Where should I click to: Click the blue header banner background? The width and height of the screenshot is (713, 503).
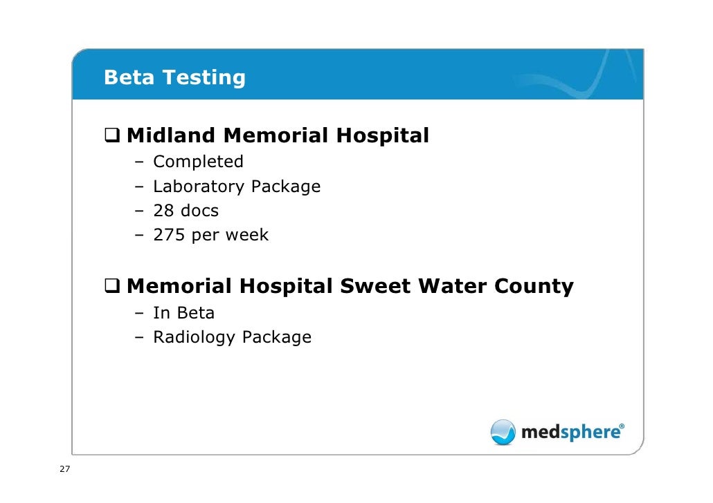click(x=357, y=74)
